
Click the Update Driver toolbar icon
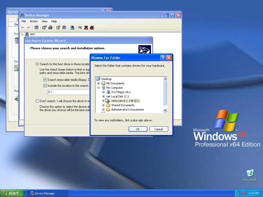(x=80, y=27)
